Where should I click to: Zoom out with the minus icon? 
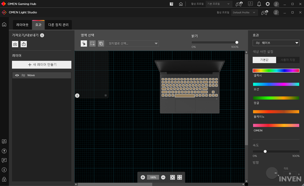pyautogui.click(x=163, y=177)
